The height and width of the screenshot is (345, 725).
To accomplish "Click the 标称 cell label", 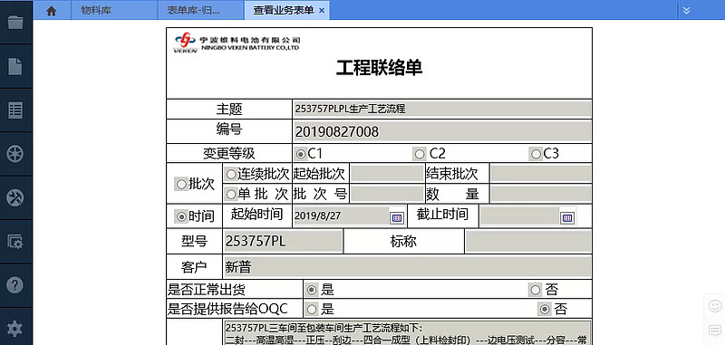I will coord(403,241).
